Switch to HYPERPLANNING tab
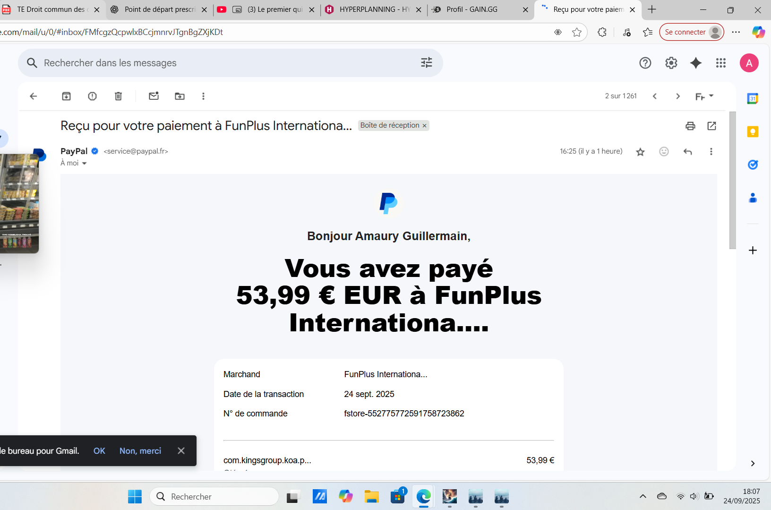This screenshot has height=510, width=771. 373,9
